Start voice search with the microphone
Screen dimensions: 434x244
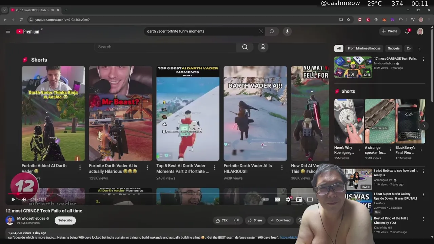[x=287, y=31]
